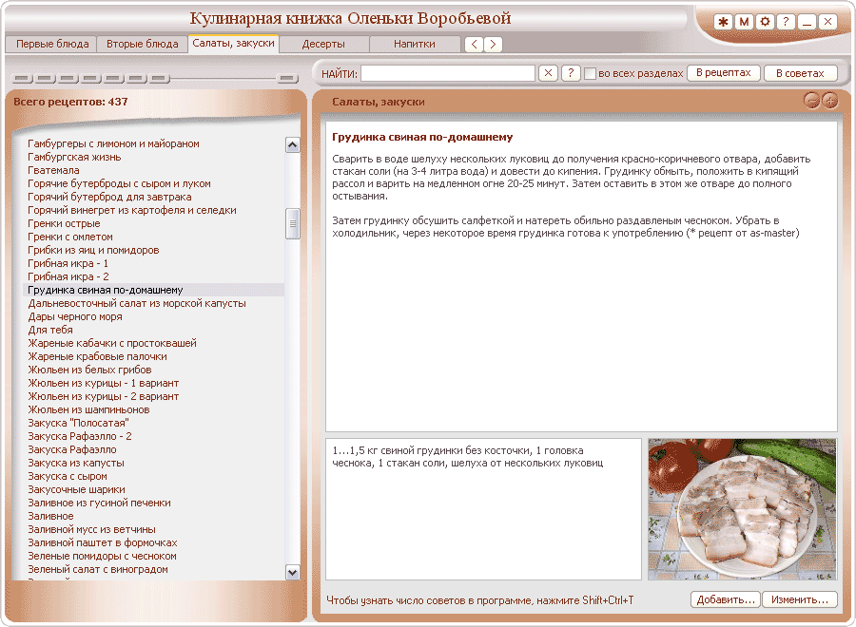Increase text size with the plus icon

point(829,101)
